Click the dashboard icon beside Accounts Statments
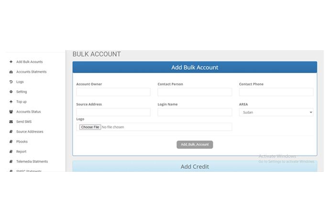This screenshot has width=330, height=220. [x=11, y=72]
